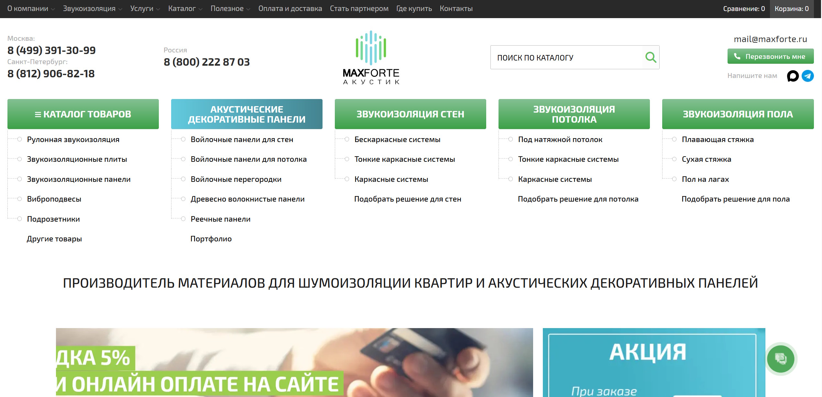Select Каркасные системы under walls
The width and height of the screenshot is (822, 397).
391,179
